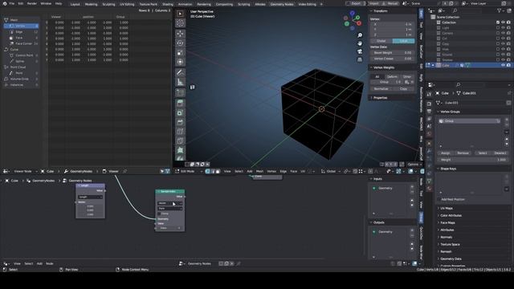514x289 pixels.
Task: Click the viewport zoom magnifier icon
Action: [x=360, y=35]
